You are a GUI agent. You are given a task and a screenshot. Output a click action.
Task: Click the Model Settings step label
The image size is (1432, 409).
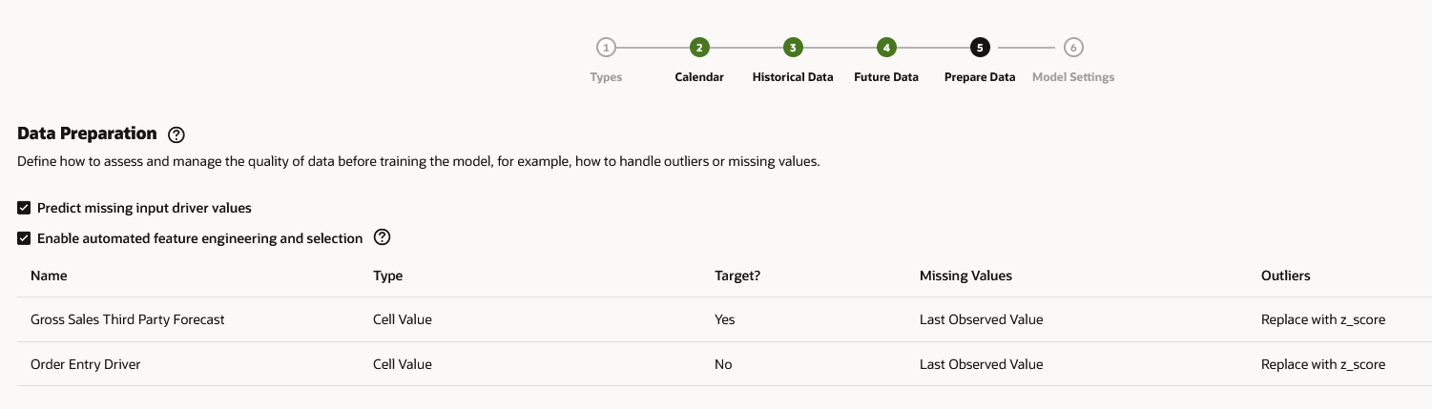coord(1073,77)
